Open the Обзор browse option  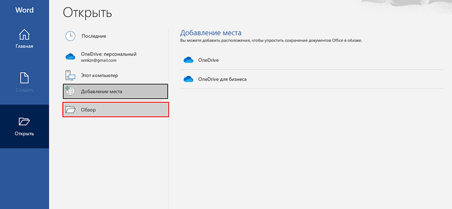[x=115, y=109]
